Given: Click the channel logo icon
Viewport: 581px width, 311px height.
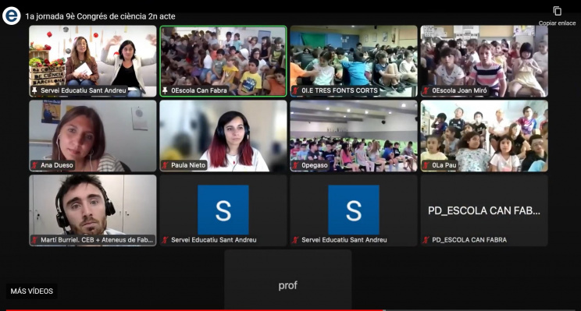Looking at the screenshot, I should [x=12, y=16].
